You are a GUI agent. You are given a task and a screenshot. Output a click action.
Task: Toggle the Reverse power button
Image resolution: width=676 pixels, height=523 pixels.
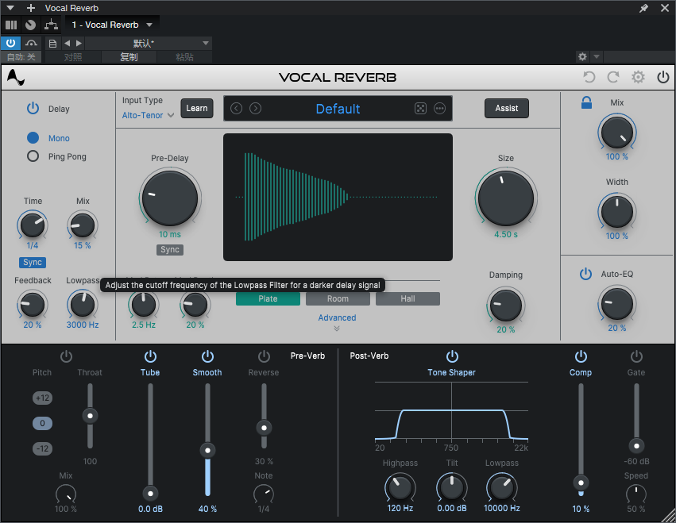[264, 356]
